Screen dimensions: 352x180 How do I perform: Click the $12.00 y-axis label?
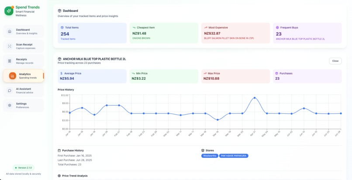coord(65,95)
